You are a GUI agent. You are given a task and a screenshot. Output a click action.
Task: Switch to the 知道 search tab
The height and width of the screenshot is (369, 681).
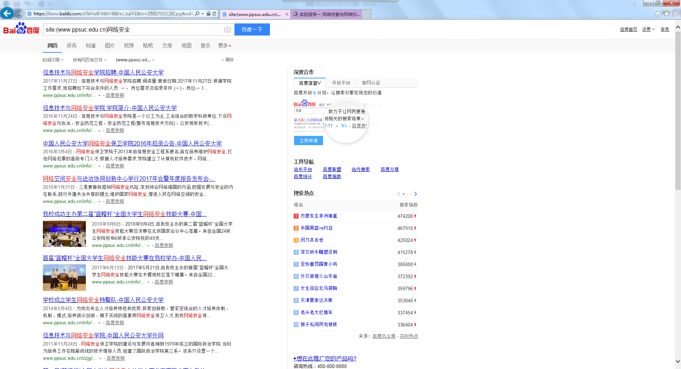pyautogui.click(x=90, y=45)
